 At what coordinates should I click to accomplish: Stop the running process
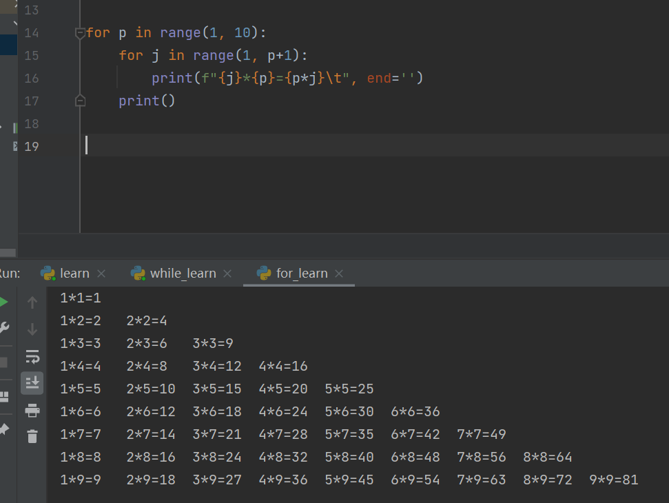pyautogui.click(x=3, y=362)
